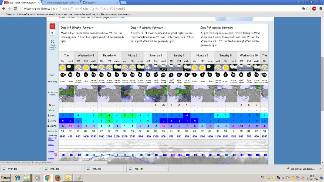
Task: Open the Сервисы apps bookmark
Action: click(x=8, y=14)
